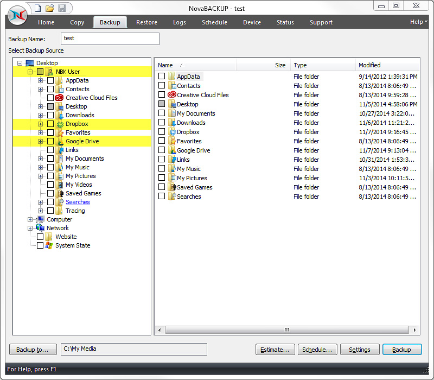Click the Saved Games icon in tree
This screenshot has width=434, height=380.
[x=60, y=194]
